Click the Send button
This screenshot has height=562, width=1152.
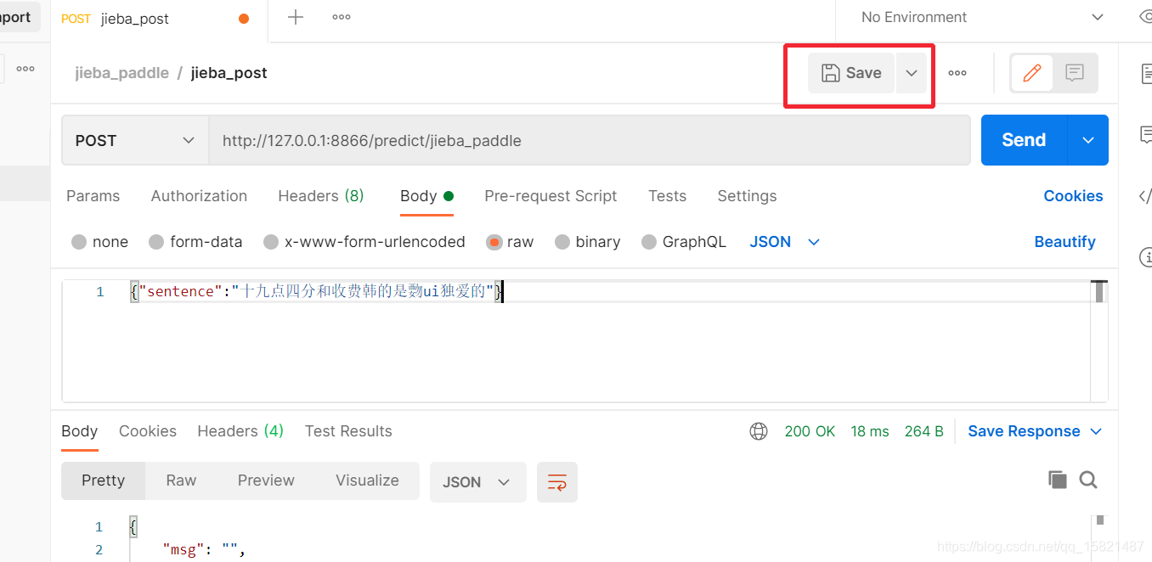click(x=1024, y=140)
